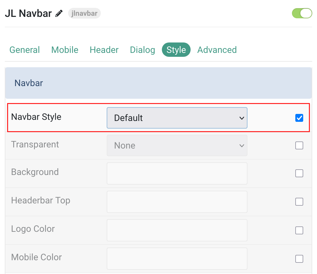The image size is (317, 274).
Task: Check the Background override checkbox
Action: pyautogui.click(x=299, y=173)
